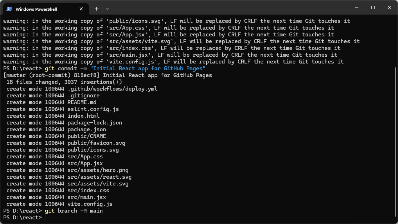Click the README.md create mode line
Viewport: 398px width, 224px height.
(51, 102)
